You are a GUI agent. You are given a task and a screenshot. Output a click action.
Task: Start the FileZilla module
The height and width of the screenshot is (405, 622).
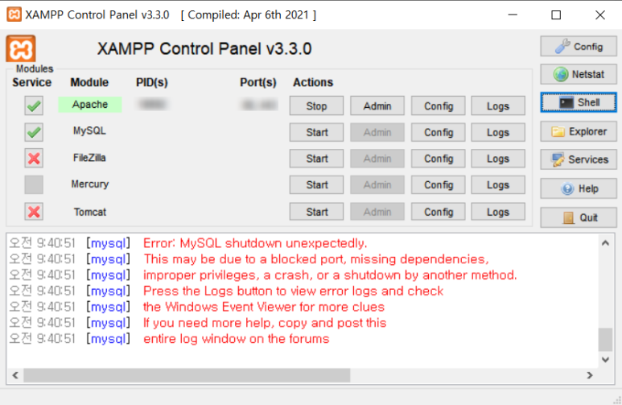pyautogui.click(x=316, y=159)
